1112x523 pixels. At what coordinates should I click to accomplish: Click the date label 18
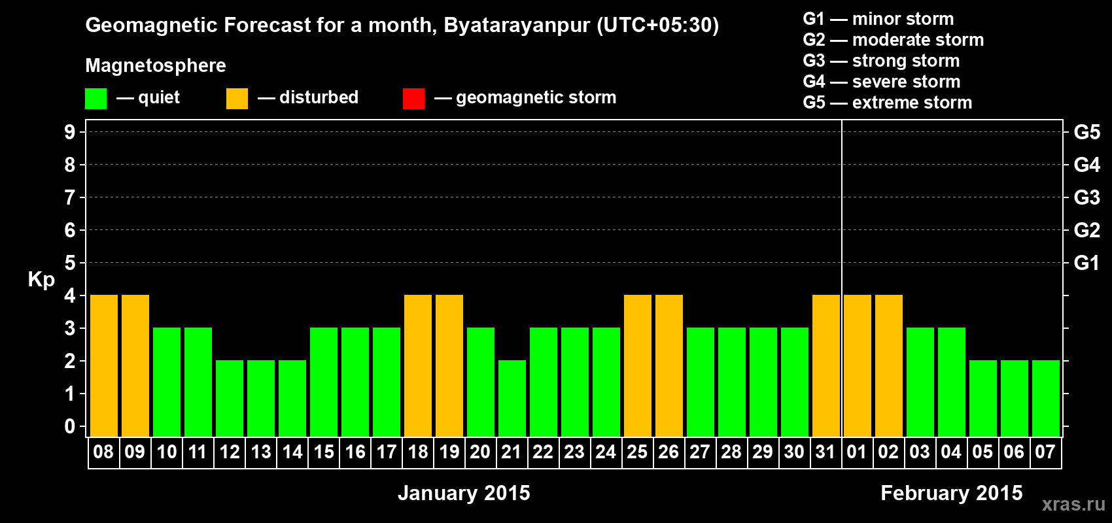click(417, 452)
